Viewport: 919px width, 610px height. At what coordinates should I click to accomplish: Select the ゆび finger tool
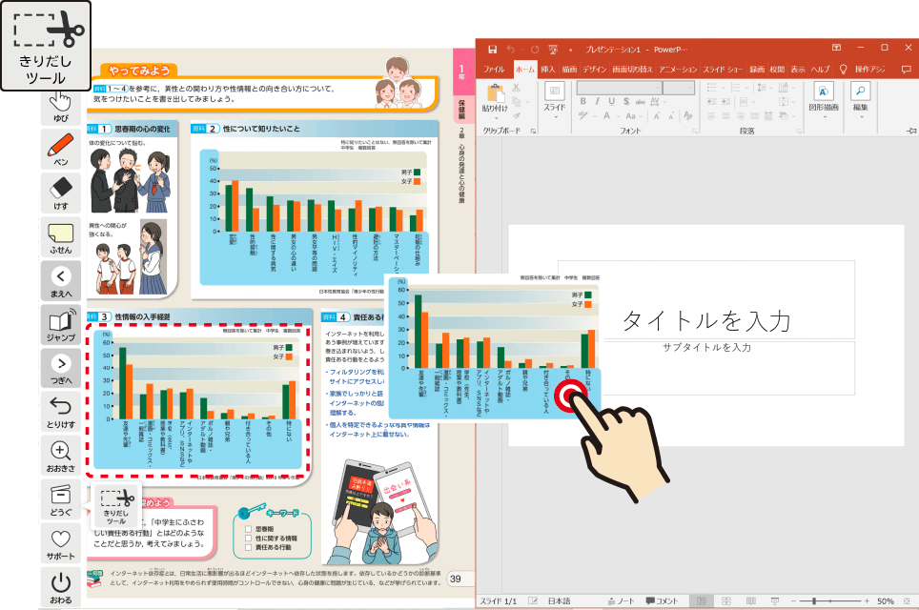pos(61,108)
